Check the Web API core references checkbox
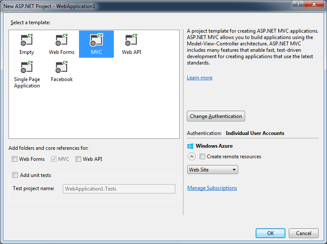Viewport: 327px width, 244px height. (79, 159)
